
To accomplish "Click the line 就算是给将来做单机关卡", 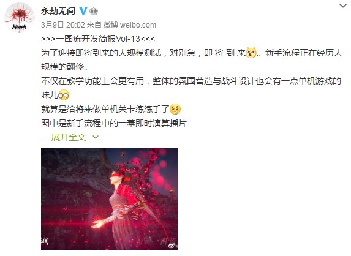I will (105, 109).
